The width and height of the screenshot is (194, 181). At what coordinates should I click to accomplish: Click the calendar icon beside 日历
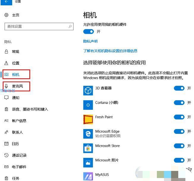coord(6,144)
